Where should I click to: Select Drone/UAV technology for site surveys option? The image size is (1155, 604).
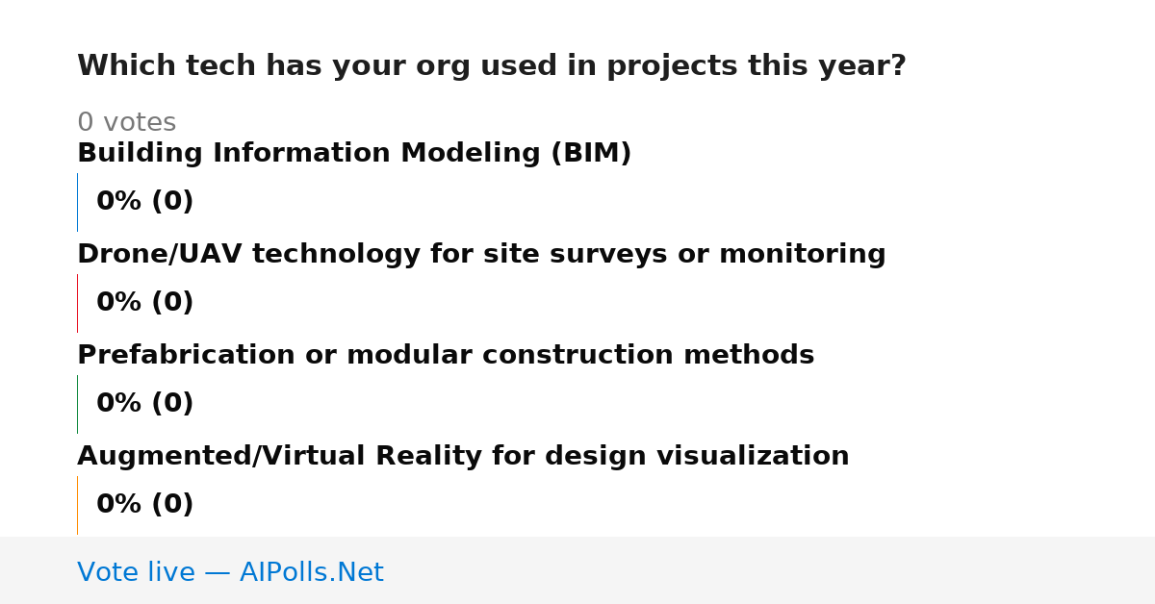pos(481,255)
